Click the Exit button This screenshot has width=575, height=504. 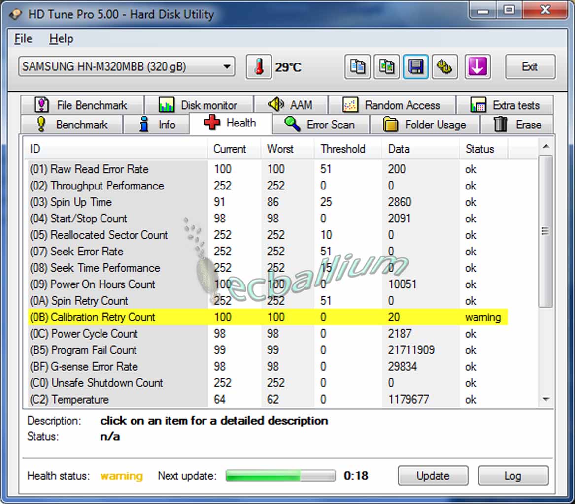(530, 66)
